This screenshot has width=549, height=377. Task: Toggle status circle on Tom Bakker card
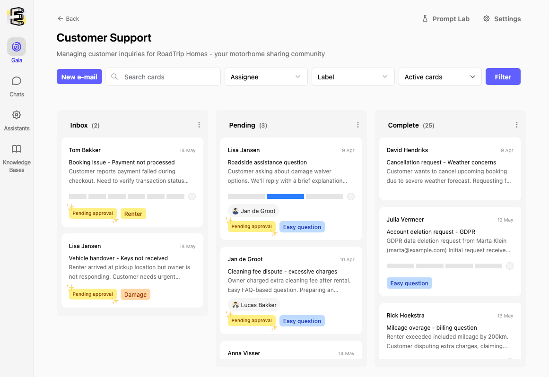pyautogui.click(x=192, y=197)
